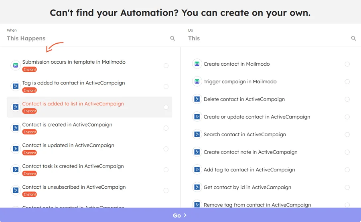Focus the Do This search field

pyautogui.click(x=268, y=38)
